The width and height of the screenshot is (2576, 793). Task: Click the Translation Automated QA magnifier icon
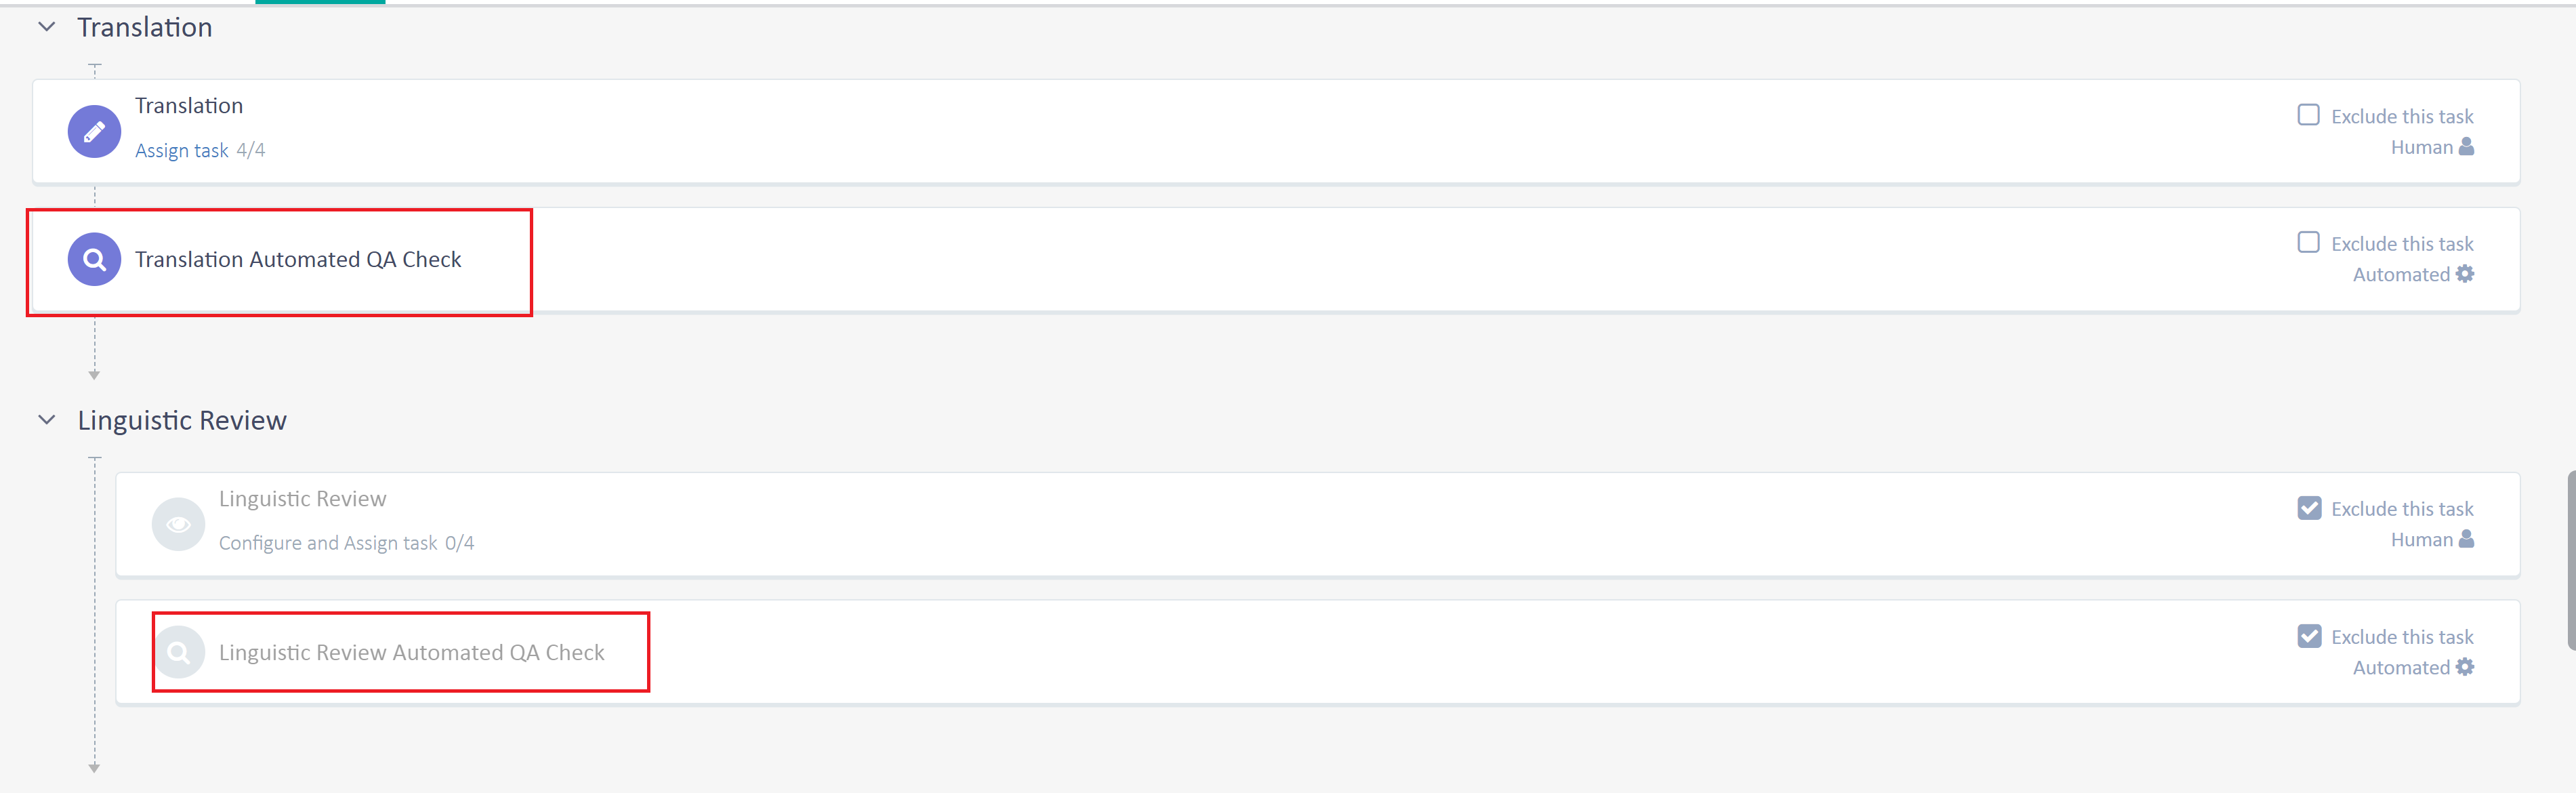94,259
